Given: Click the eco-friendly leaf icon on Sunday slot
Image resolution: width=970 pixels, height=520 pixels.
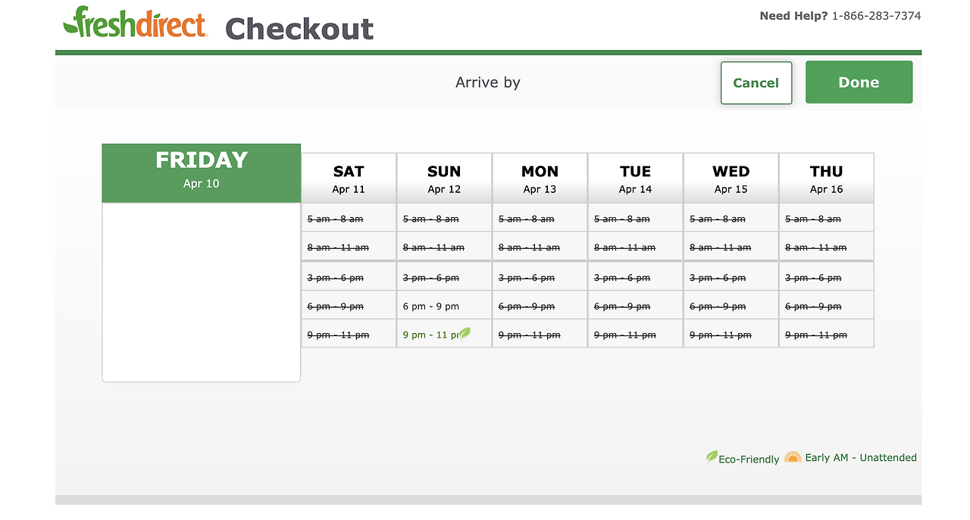Looking at the screenshot, I should (465, 334).
